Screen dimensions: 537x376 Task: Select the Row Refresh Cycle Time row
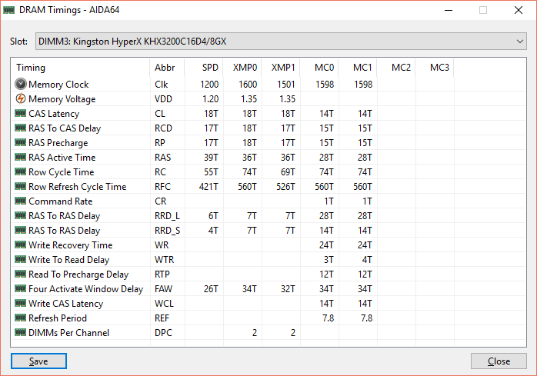(x=77, y=187)
